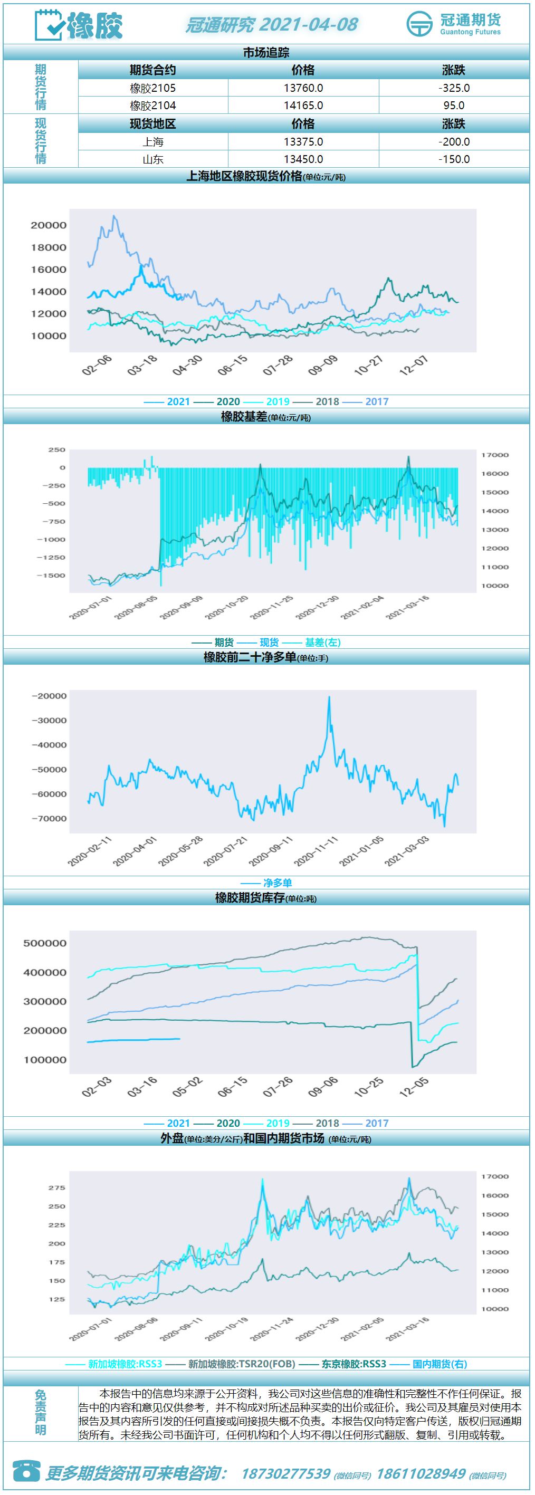Click the phone number 18611028949
The height and width of the screenshot is (1495, 535).
tap(421, 1473)
